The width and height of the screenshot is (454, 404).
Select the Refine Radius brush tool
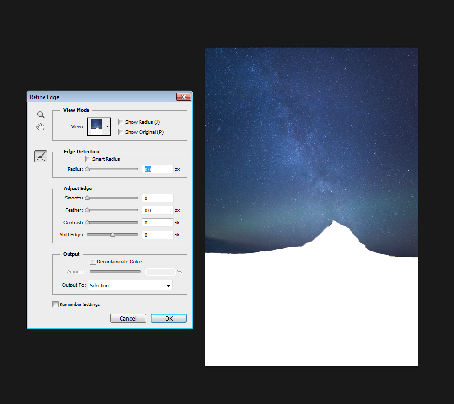coord(41,156)
